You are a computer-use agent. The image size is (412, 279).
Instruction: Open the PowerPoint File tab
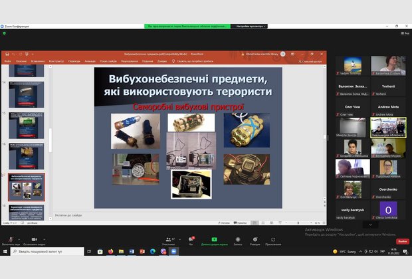8,60
